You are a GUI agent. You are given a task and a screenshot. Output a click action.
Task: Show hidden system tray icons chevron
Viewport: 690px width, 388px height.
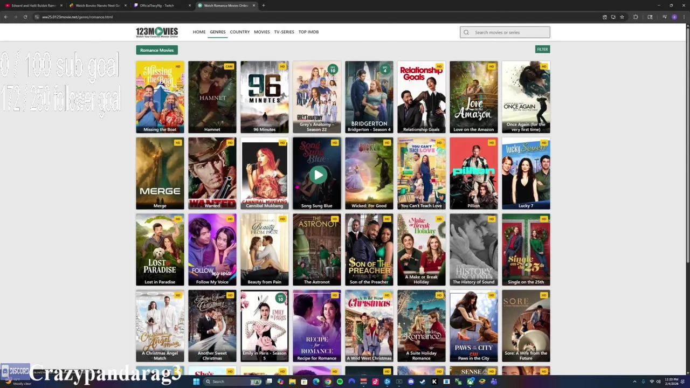(x=634, y=382)
